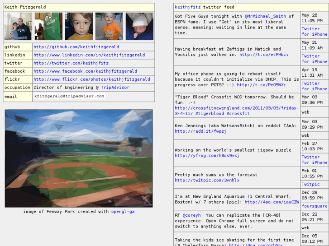This screenshot has width=329, height=246.
Task: Click the 'May 21 11:09 AM' timestamp
Action: point(312,45)
